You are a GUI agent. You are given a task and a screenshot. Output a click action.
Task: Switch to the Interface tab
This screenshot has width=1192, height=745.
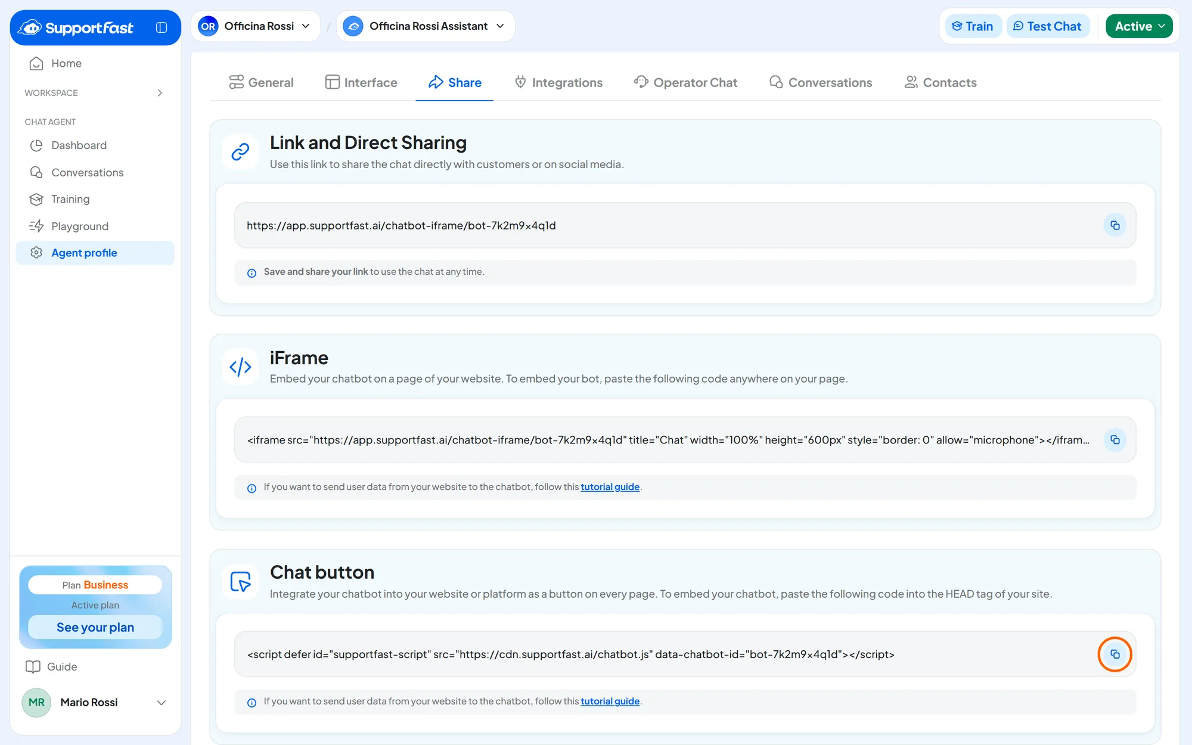coord(361,82)
